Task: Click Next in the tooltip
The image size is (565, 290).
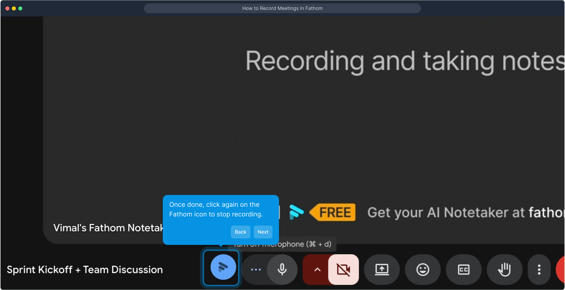Action: tap(263, 232)
